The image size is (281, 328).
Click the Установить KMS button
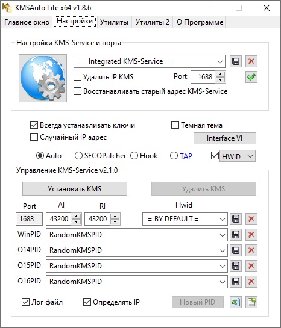point(75,189)
